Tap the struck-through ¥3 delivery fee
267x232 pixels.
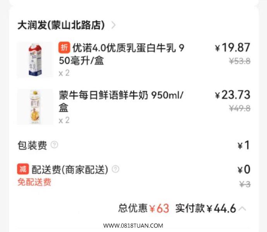(x=245, y=184)
